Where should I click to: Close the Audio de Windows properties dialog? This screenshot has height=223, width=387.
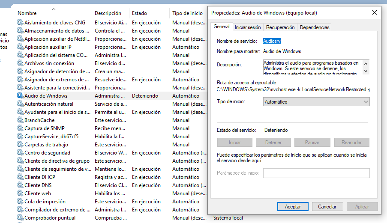375,12
